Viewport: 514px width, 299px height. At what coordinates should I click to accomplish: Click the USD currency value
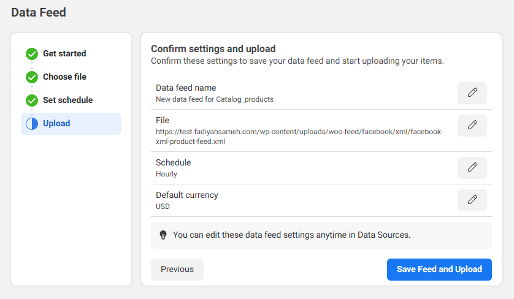(x=163, y=206)
